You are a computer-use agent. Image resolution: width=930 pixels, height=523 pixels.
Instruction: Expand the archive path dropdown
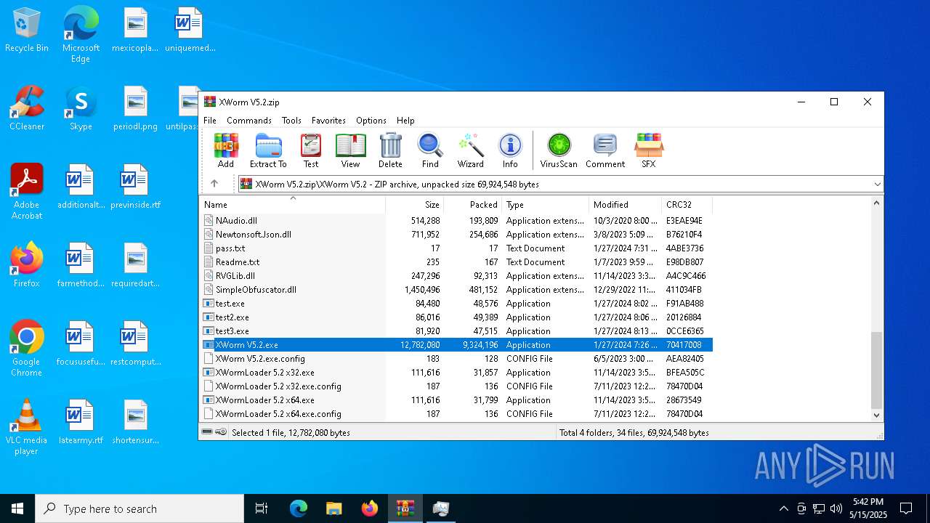[x=877, y=185]
